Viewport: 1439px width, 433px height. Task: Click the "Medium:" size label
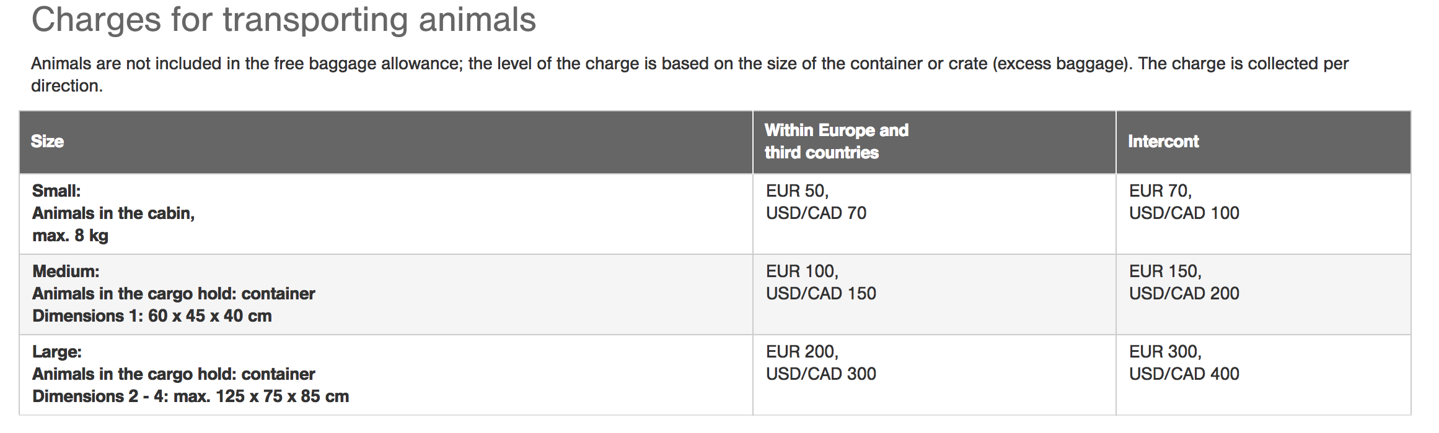click(66, 272)
